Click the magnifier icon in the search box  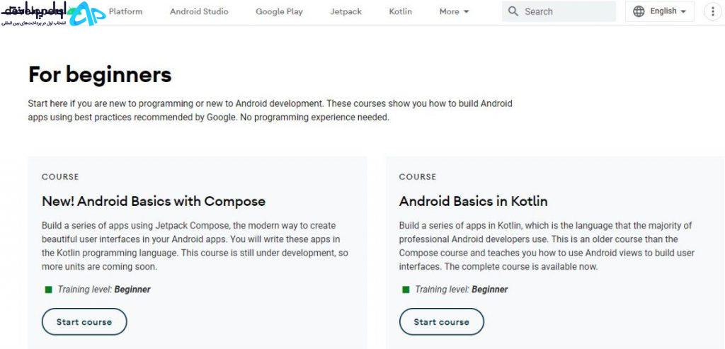click(513, 11)
